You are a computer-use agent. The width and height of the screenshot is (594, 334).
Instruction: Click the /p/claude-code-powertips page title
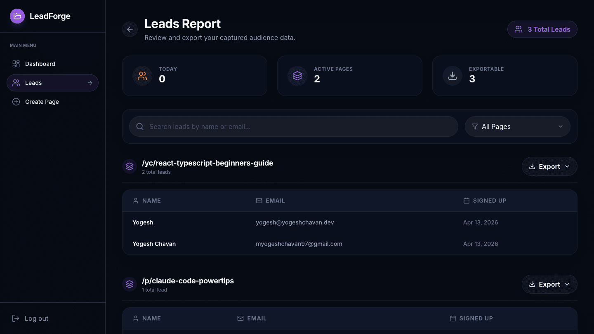pyautogui.click(x=188, y=281)
